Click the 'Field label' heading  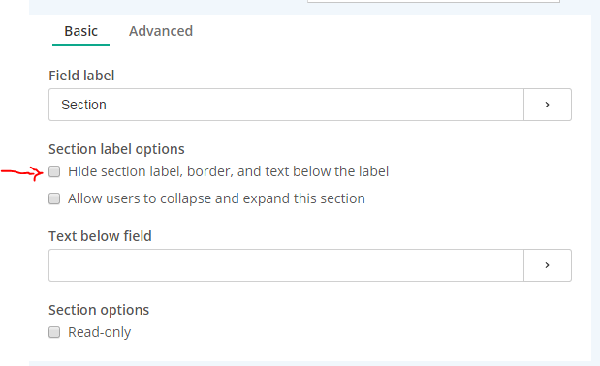81,76
